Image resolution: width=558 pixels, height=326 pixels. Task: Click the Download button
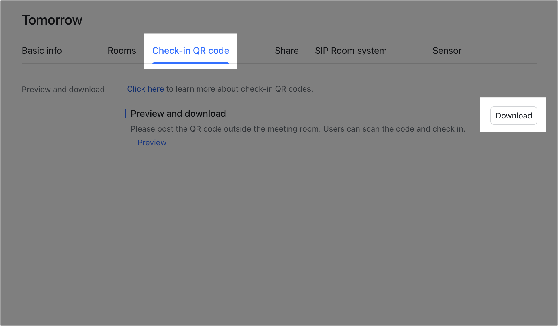coord(514,116)
